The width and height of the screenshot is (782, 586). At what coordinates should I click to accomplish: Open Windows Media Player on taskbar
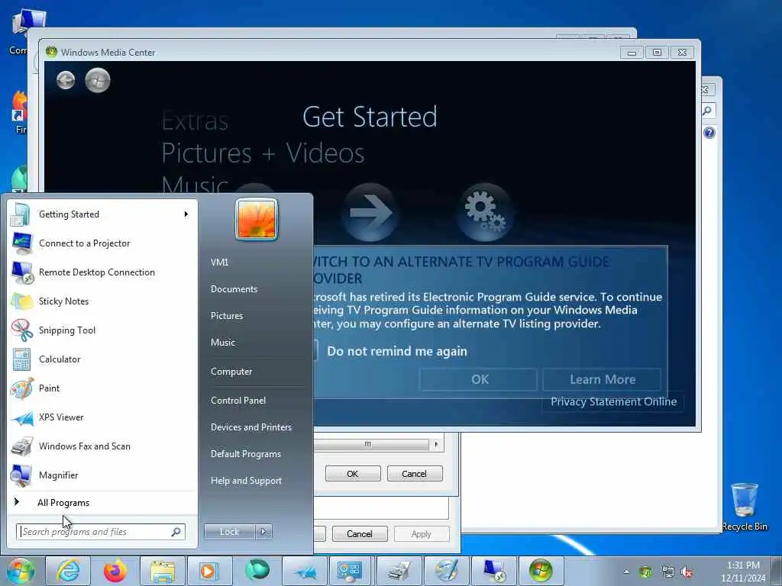(x=210, y=571)
